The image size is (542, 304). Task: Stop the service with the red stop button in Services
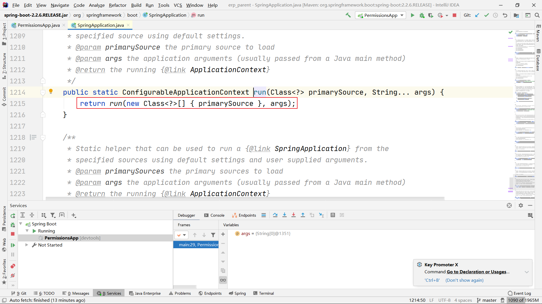pyautogui.click(x=13, y=234)
